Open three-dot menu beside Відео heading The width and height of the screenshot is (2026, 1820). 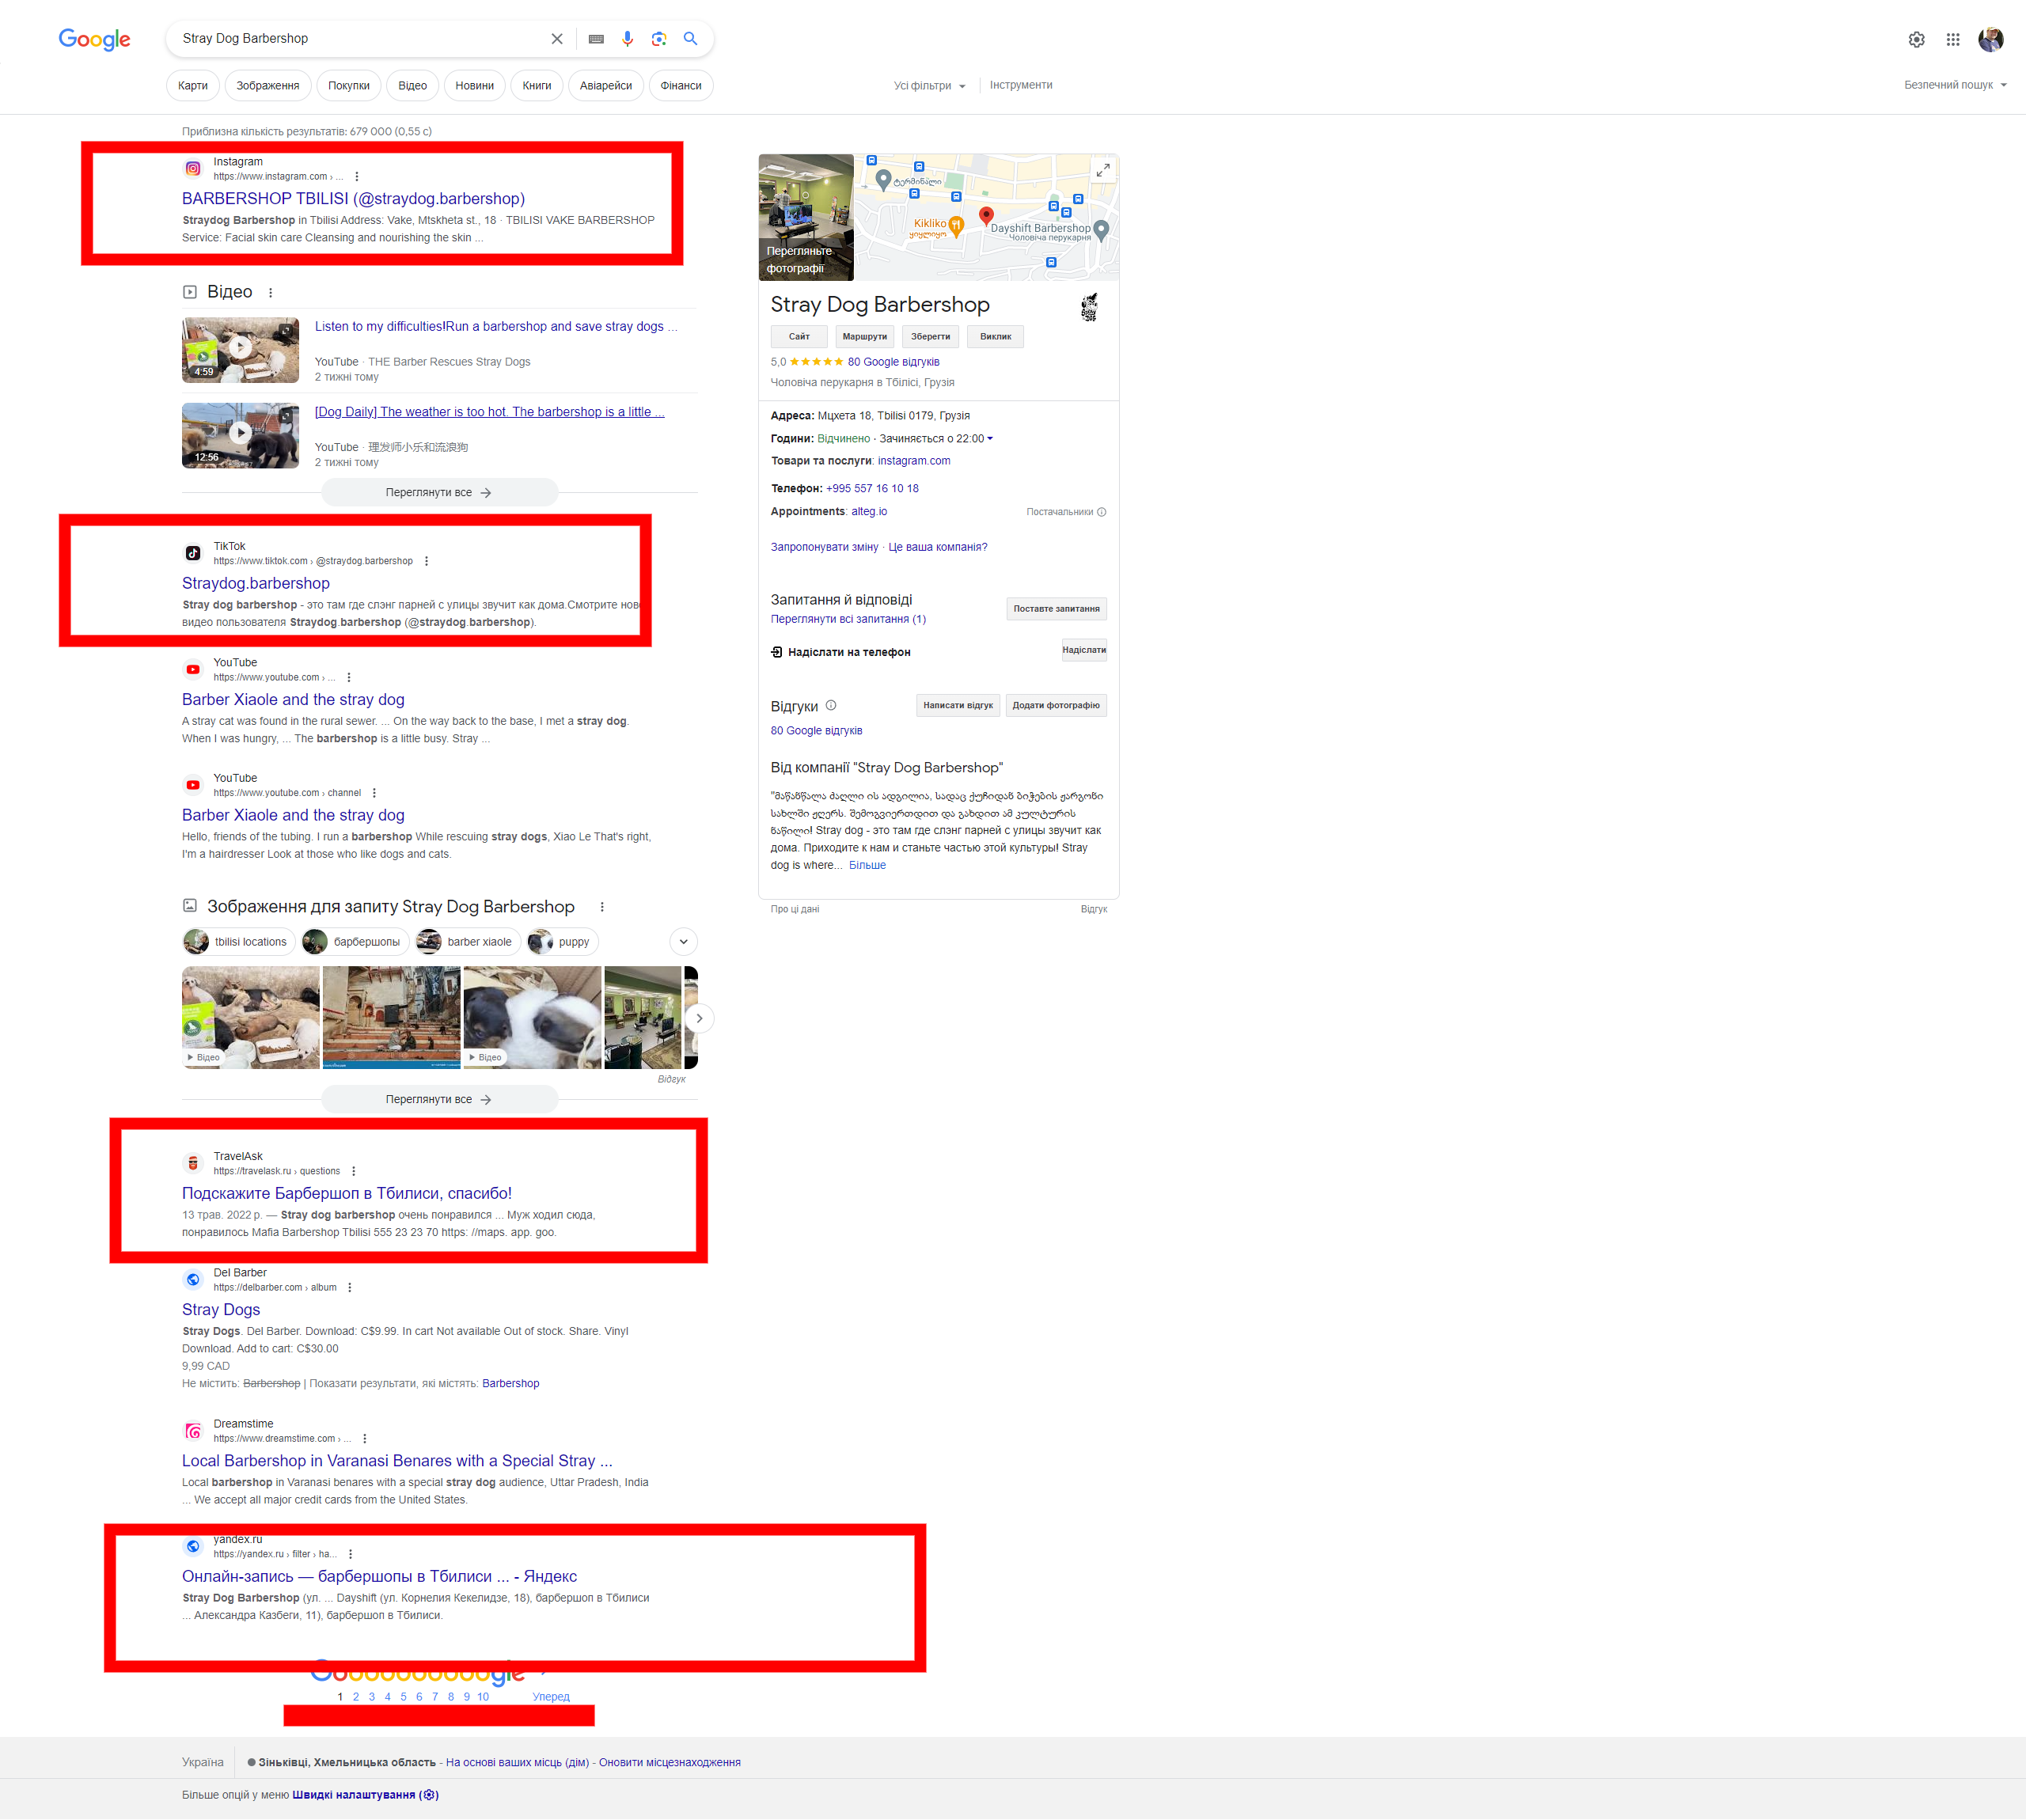(271, 293)
